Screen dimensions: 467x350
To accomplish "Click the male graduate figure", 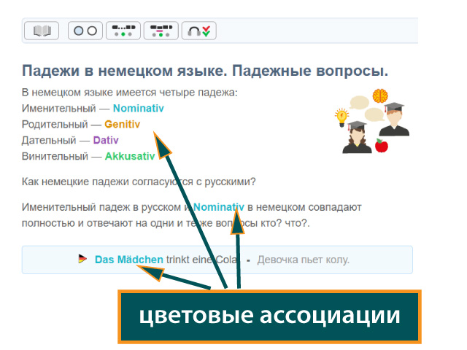I will (x=394, y=120).
